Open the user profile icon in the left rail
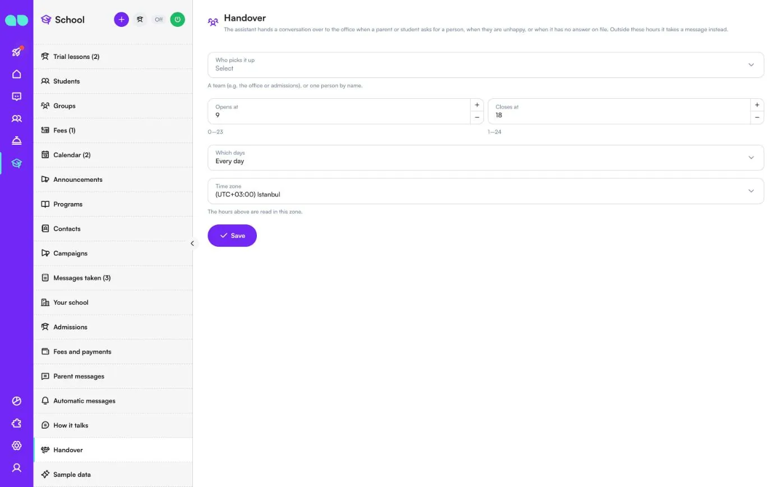 click(x=17, y=467)
